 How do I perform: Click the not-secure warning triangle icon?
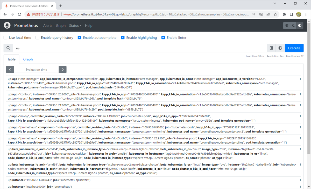[x=29, y=14]
